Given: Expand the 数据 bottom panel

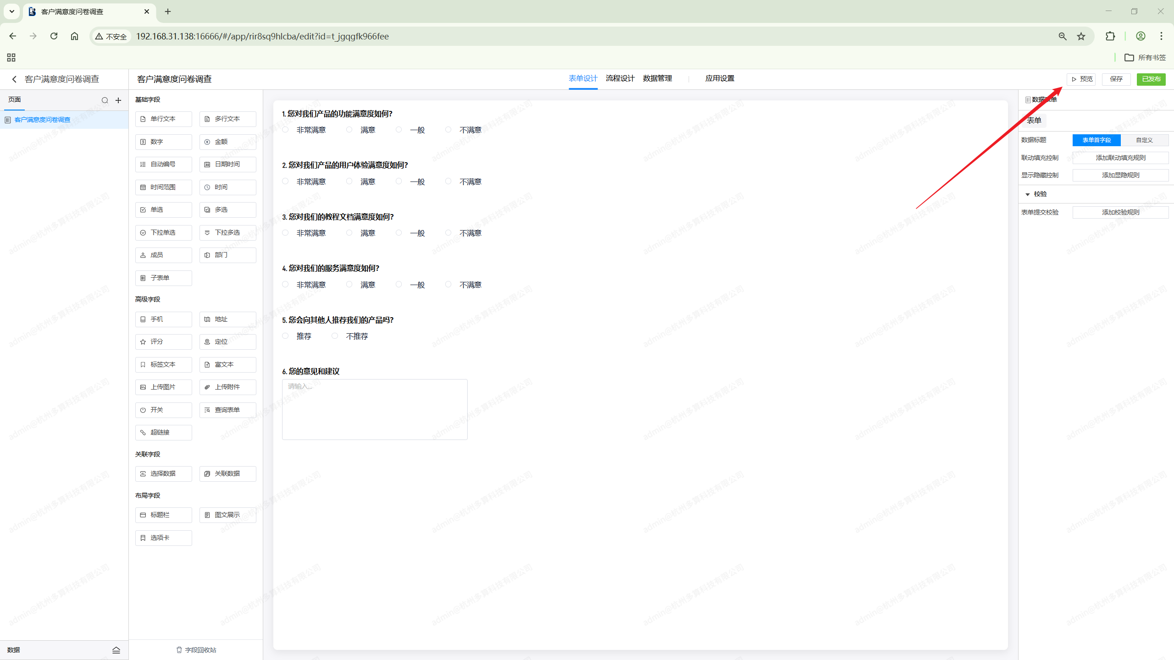Looking at the screenshot, I should point(116,650).
